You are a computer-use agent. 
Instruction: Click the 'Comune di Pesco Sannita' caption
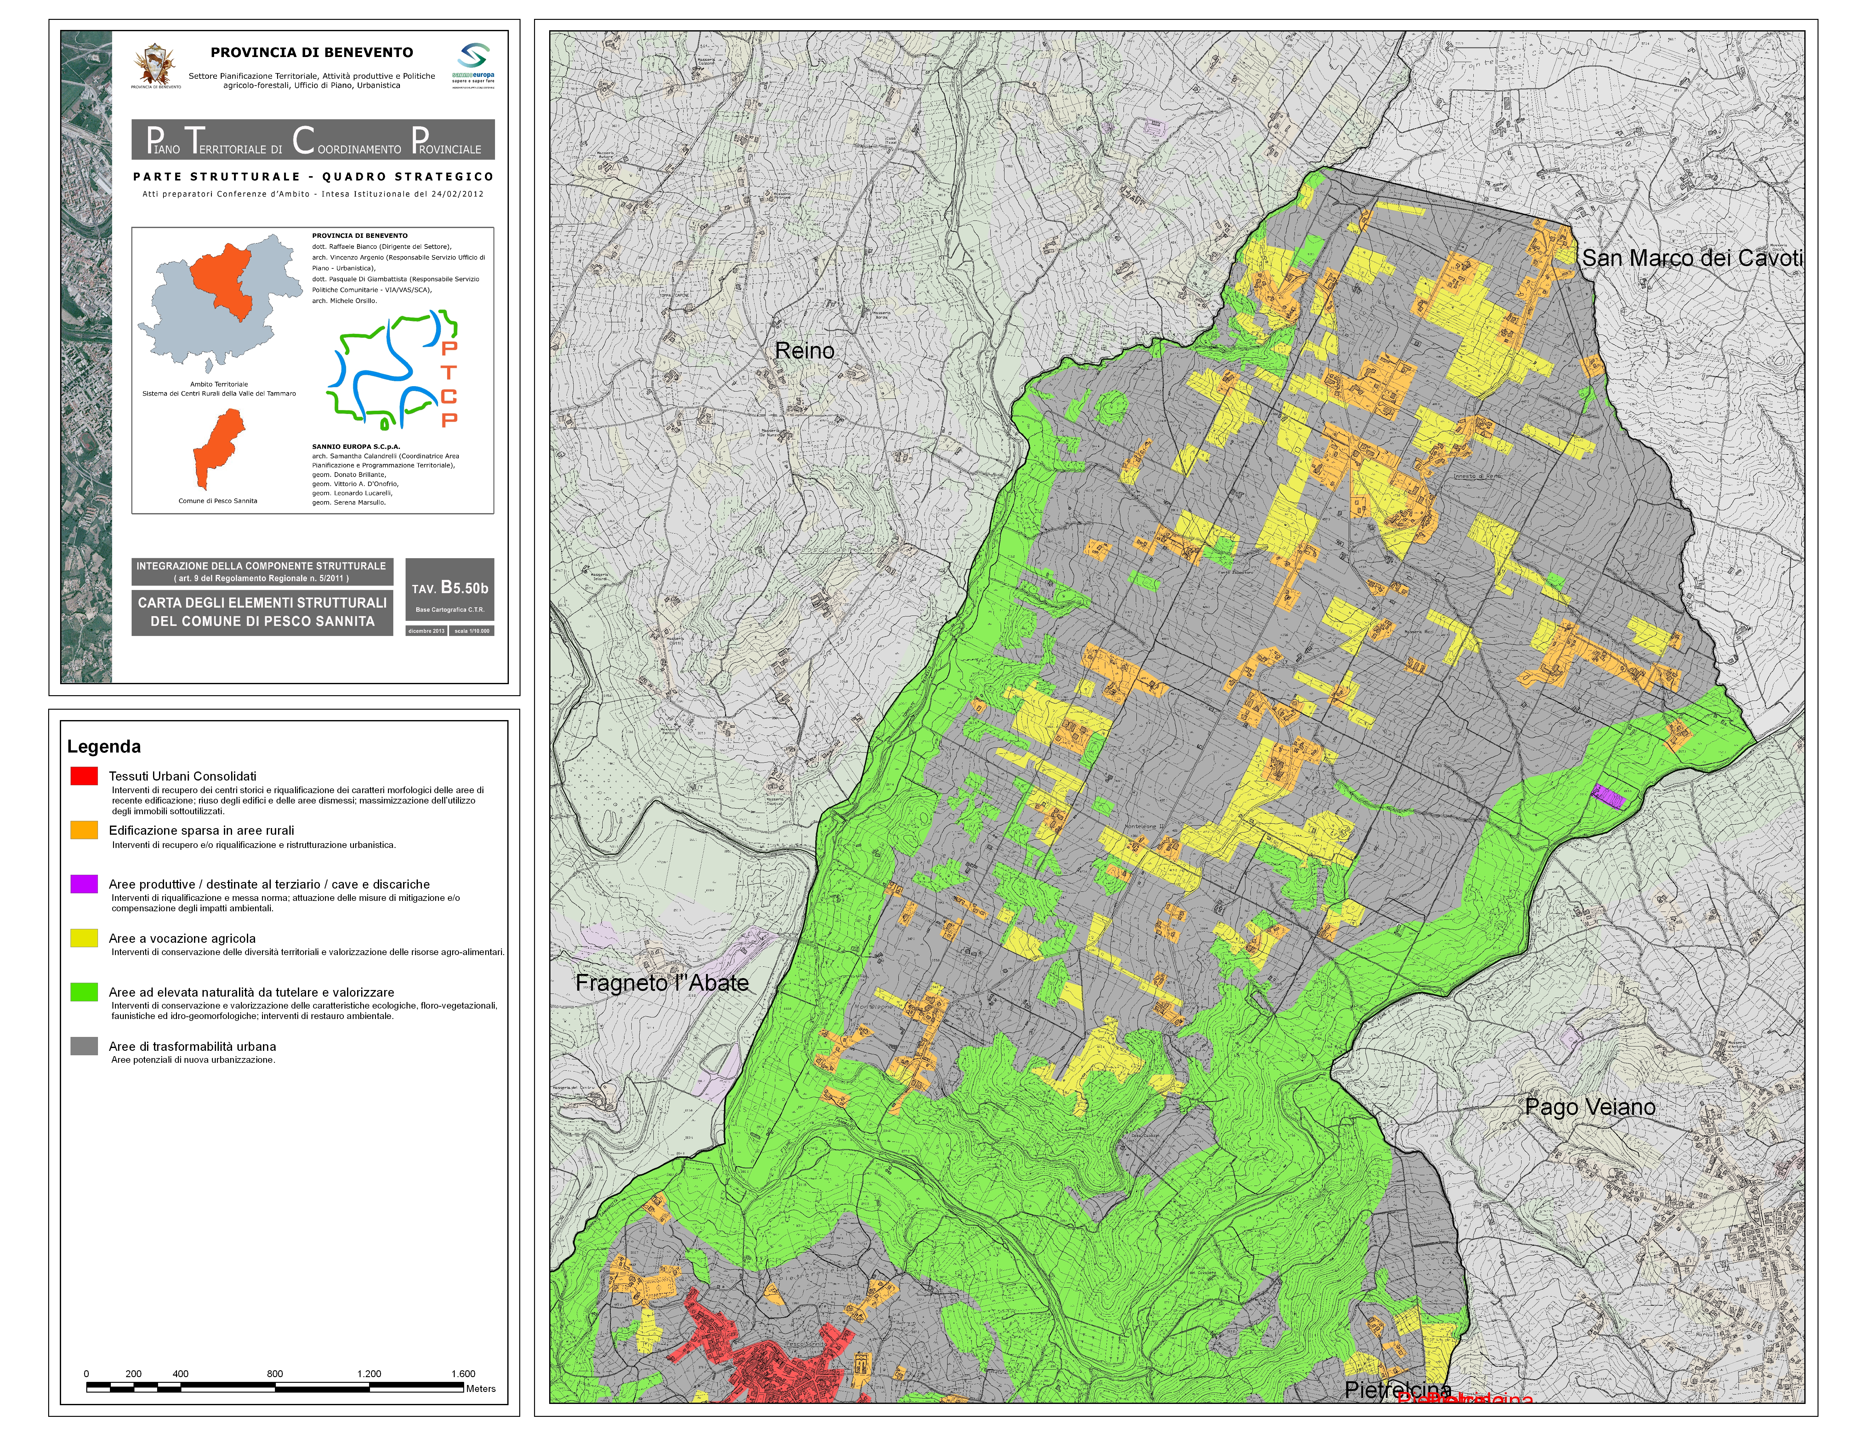point(218,501)
